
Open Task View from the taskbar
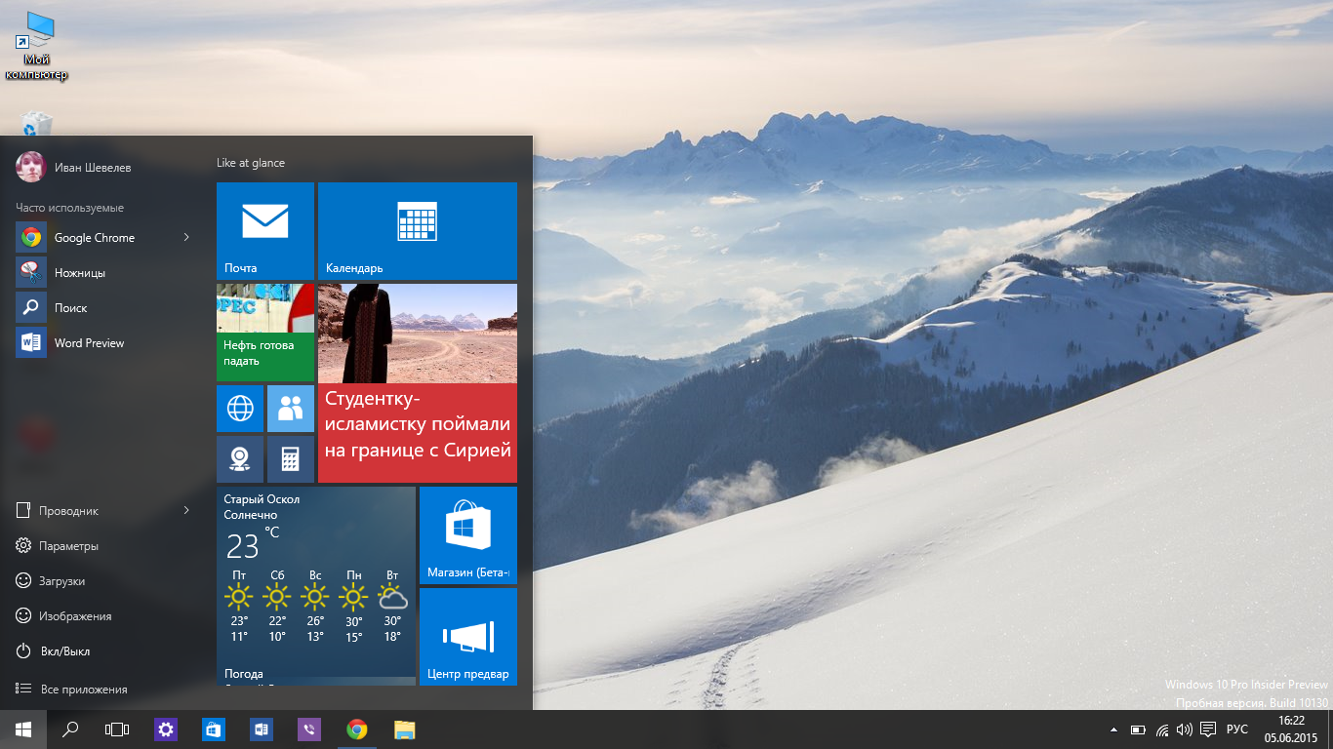point(117,729)
